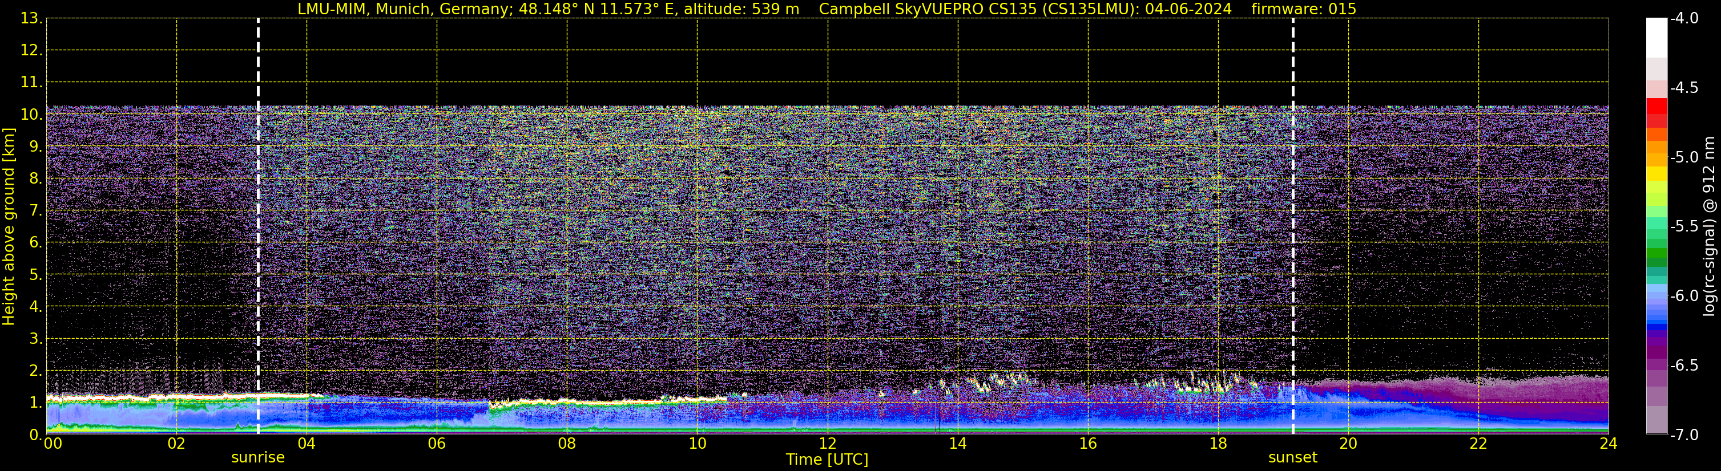Click the 24 hour tick label

(1608, 444)
